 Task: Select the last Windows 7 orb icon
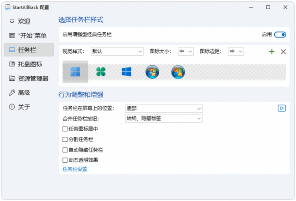(x=178, y=72)
